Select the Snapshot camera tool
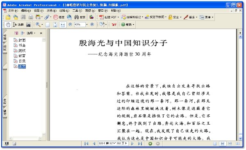Image resolution: width=246 pixels, height=150 pixels. (28, 25)
